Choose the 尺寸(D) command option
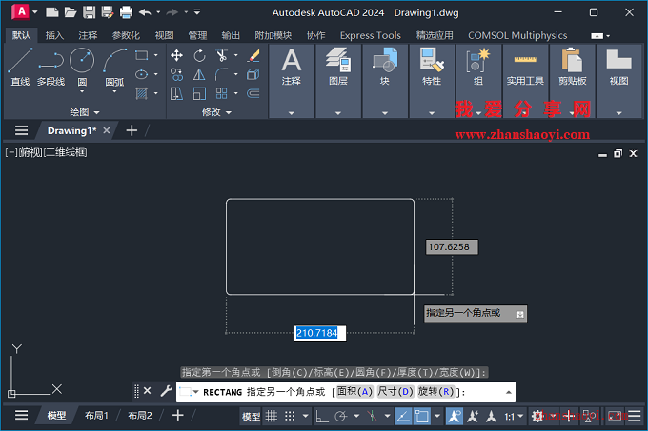The width and height of the screenshot is (648, 431). click(x=395, y=391)
